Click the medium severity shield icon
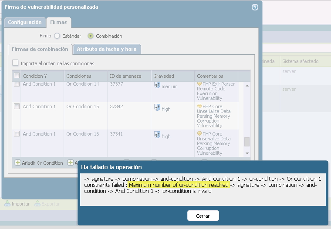The image size is (331, 229). [x=157, y=85]
